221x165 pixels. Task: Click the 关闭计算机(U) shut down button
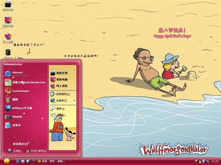(36, 151)
